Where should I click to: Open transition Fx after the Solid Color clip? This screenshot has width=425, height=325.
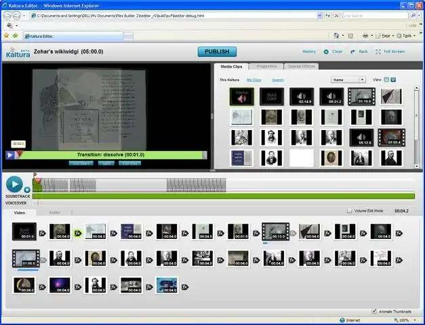tap(42, 233)
